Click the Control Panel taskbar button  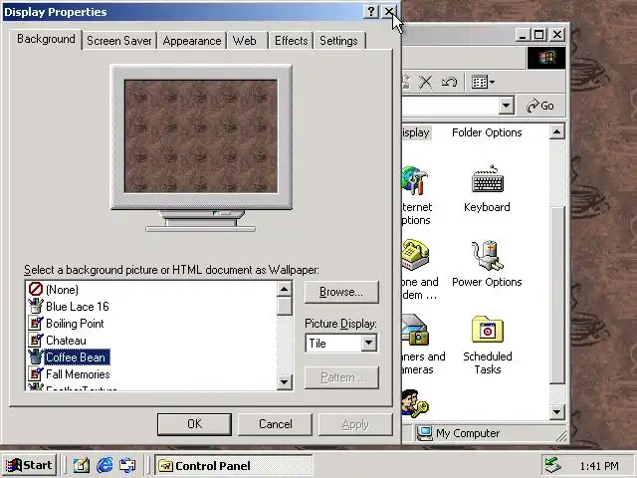[233, 465]
